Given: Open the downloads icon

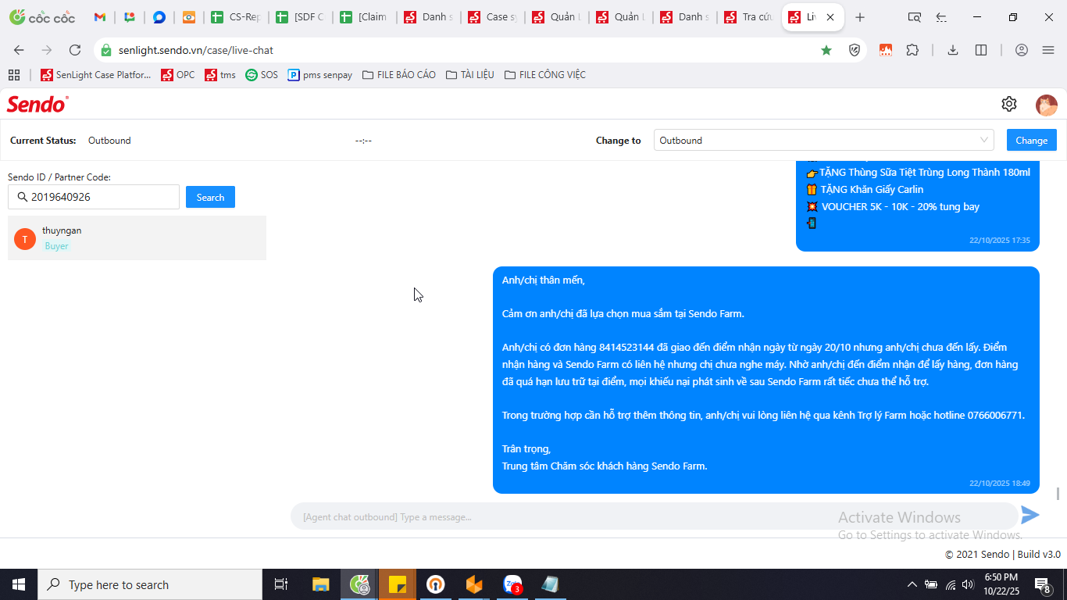Looking at the screenshot, I should [953, 50].
